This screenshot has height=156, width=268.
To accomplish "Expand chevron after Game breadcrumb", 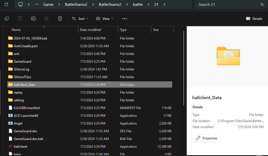I will click(x=59, y=4).
